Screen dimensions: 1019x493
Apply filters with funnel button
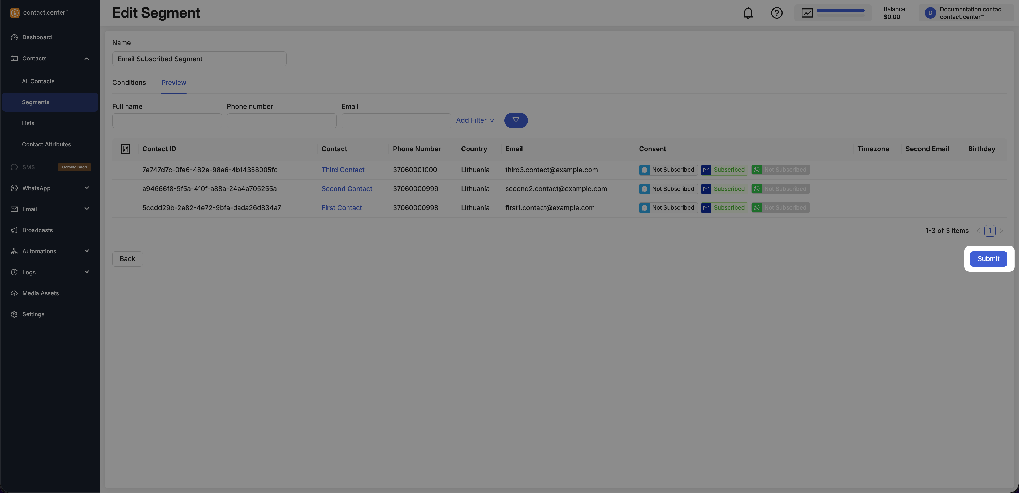coord(515,120)
